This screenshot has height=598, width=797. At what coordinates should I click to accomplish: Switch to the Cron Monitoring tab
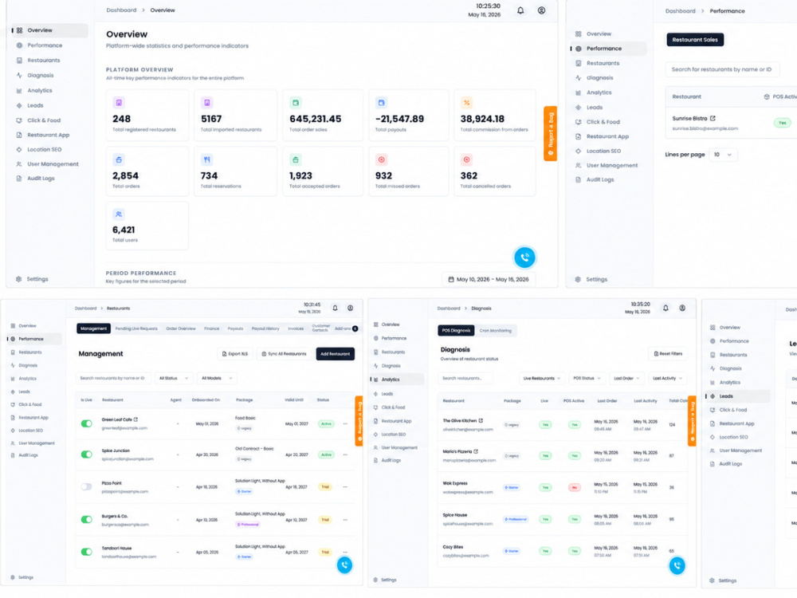(x=496, y=331)
